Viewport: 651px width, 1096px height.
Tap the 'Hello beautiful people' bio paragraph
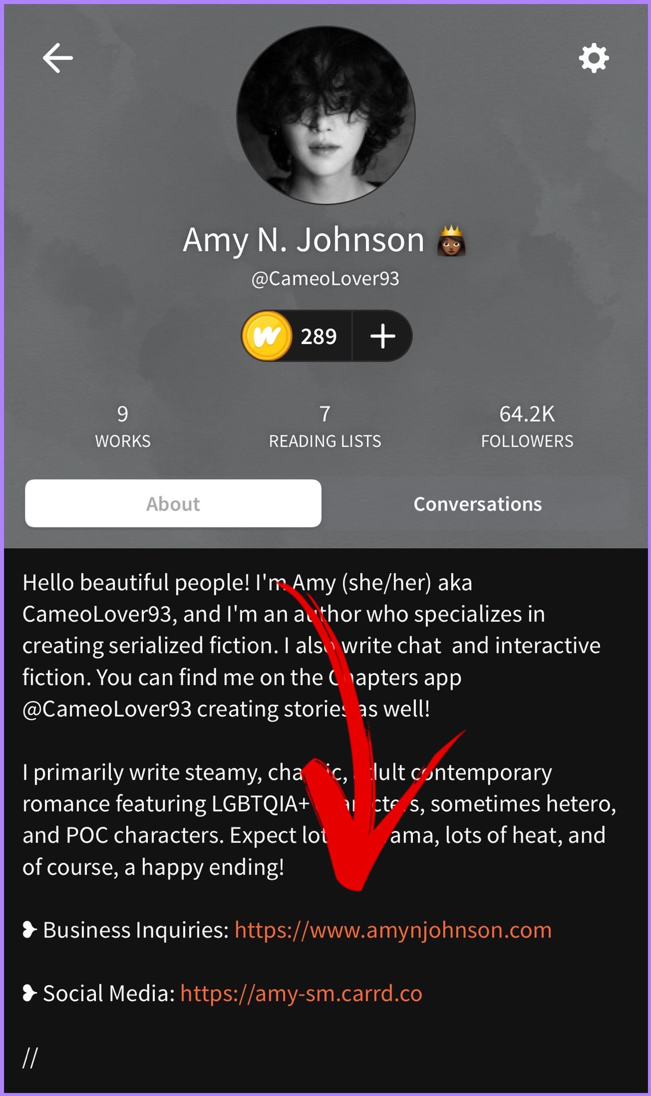click(x=312, y=646)
